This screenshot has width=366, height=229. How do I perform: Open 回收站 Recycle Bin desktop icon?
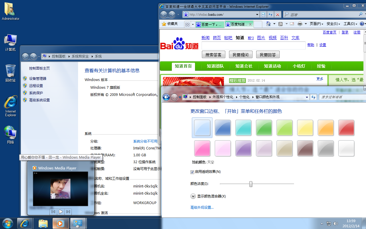click(x=11, y=73)
